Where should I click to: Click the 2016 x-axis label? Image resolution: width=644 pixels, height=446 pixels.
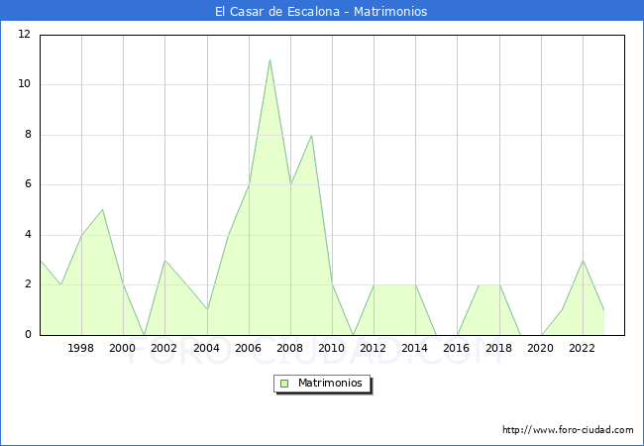pyautogui.click(x=457, y=348)
